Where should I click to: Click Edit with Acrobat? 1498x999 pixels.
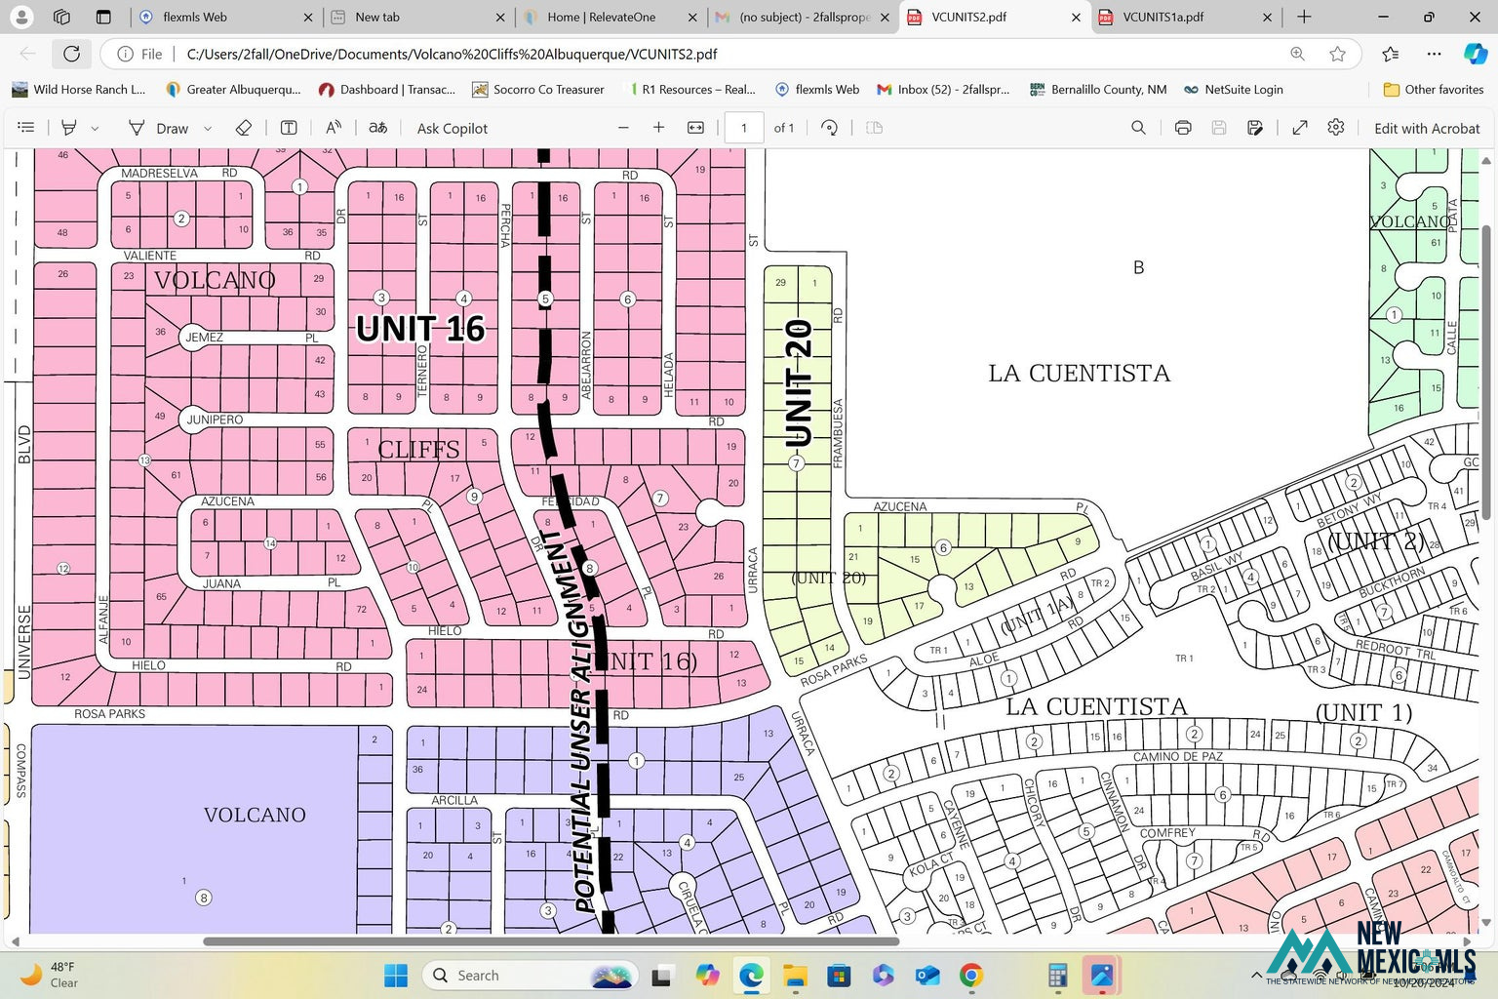[1426, 128]
